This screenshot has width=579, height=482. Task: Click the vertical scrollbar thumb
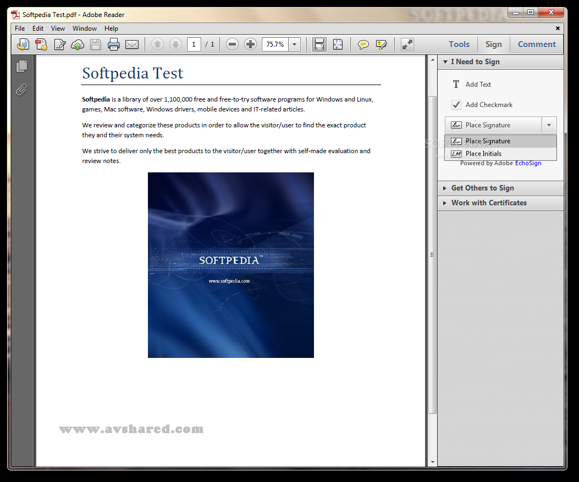point(432,255)
